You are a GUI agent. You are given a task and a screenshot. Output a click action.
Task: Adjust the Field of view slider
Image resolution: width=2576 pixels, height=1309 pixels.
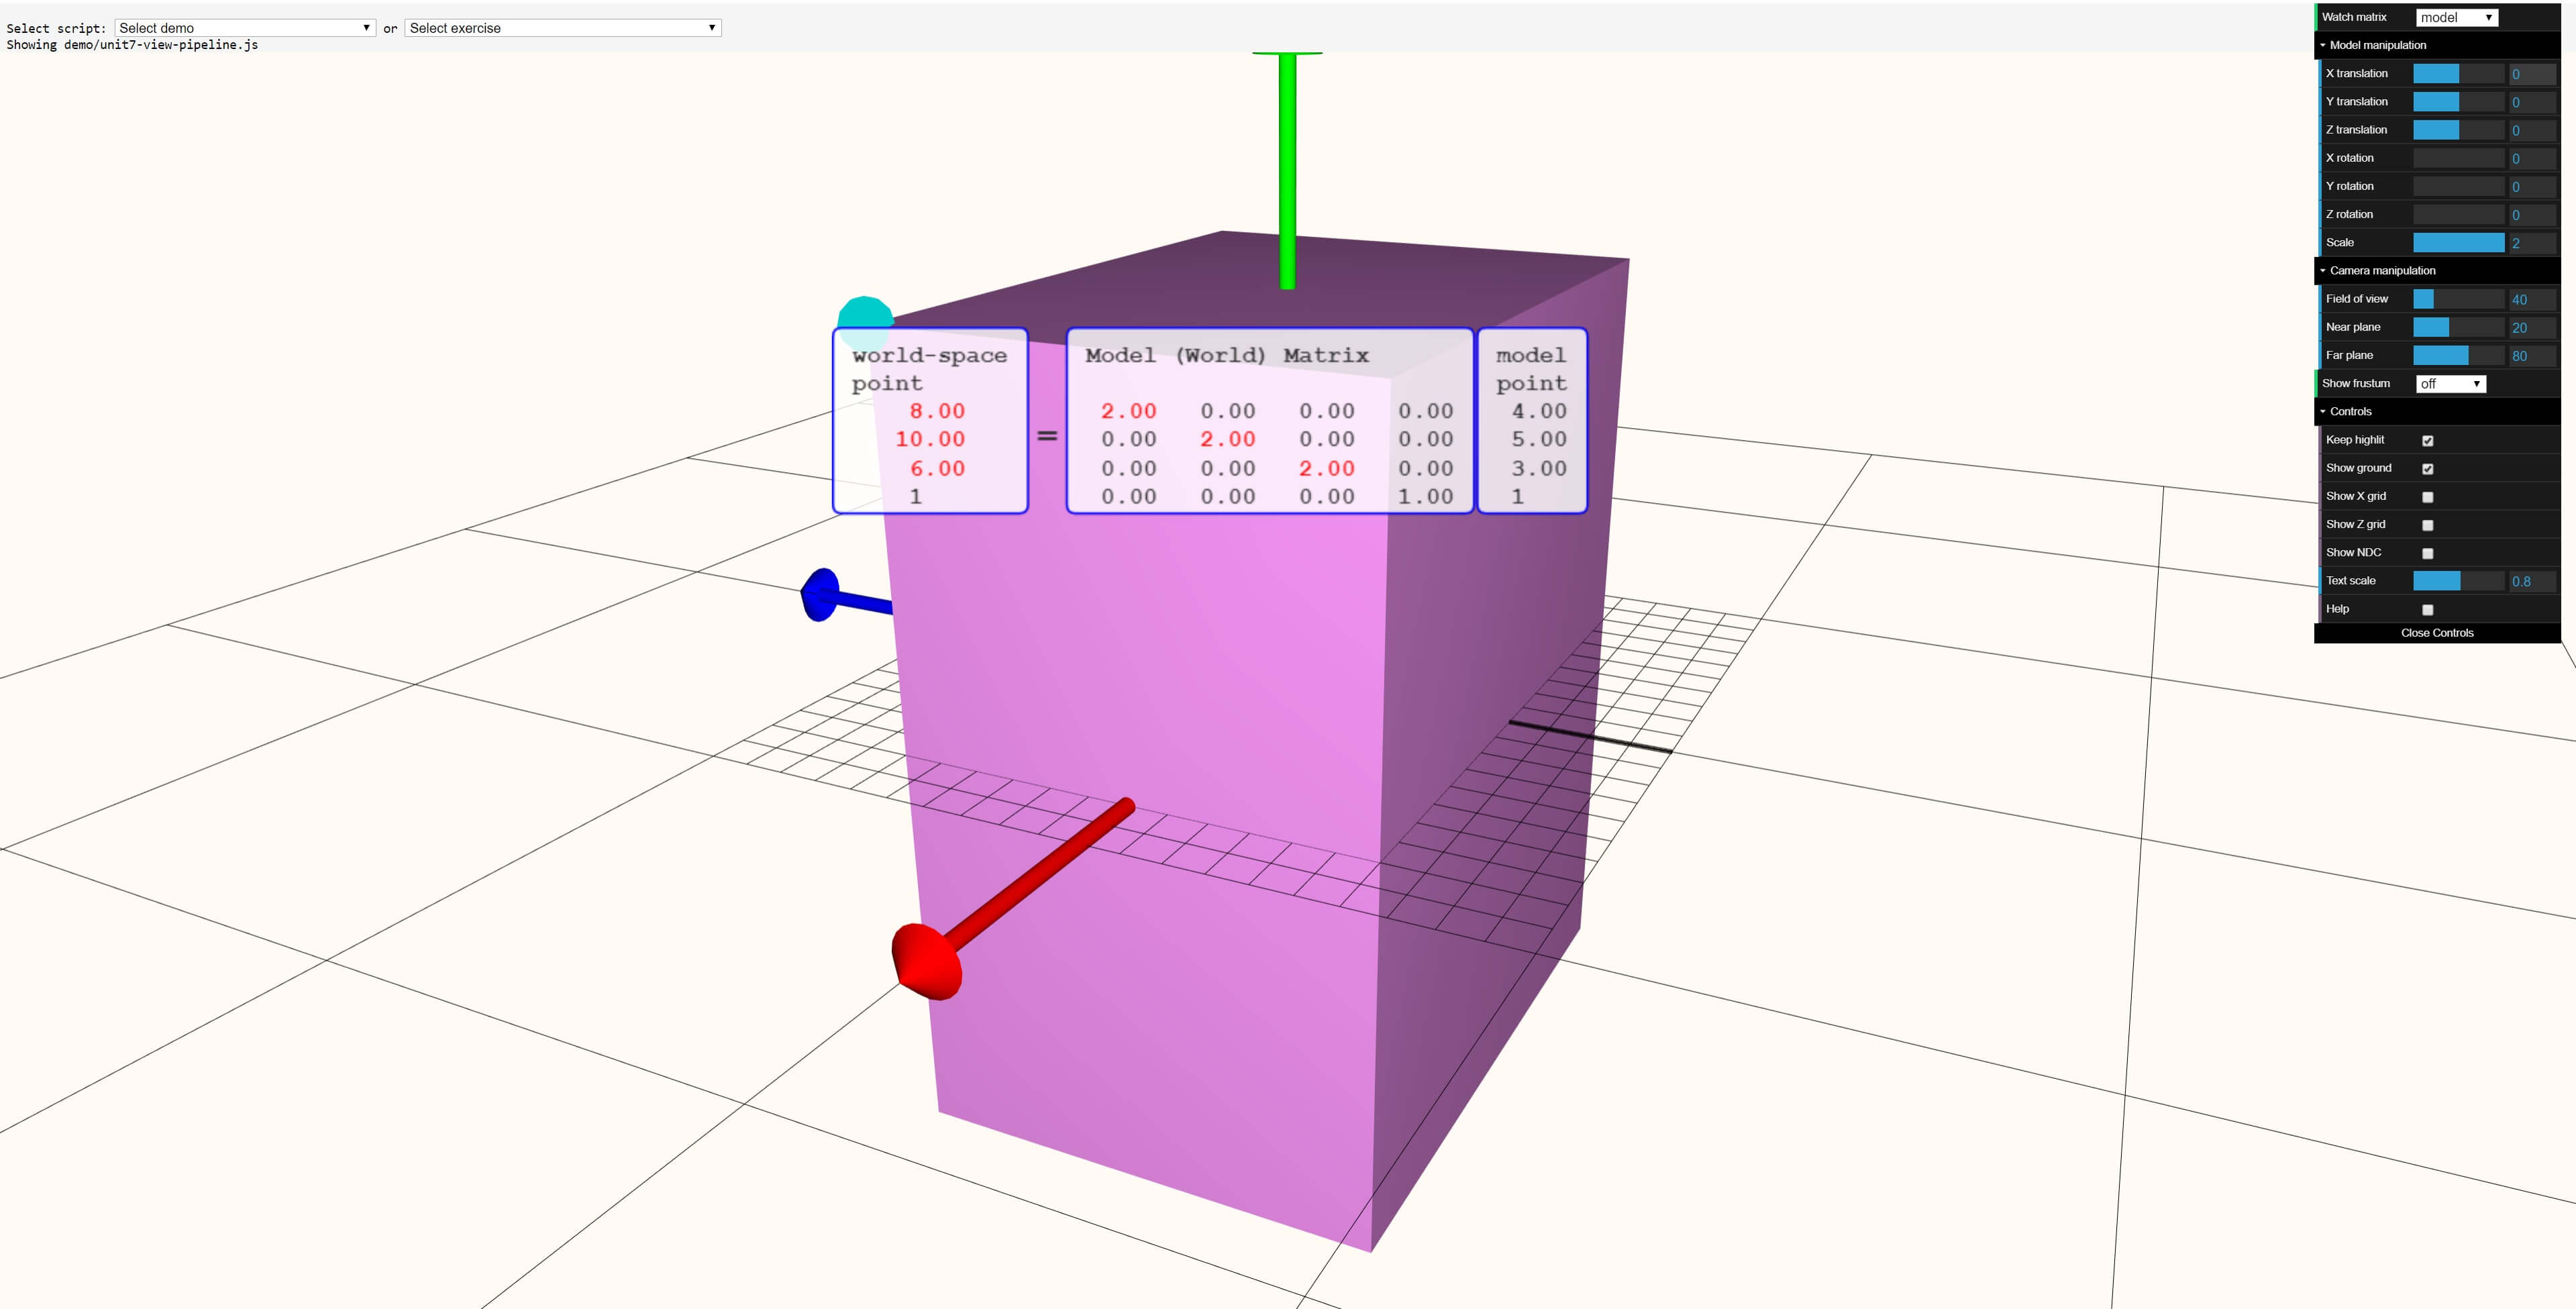pyautogui.click(x=2458, y=299)
